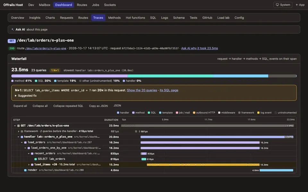Click the Expand all button
This screenshot has height=192, width=308.
(20, 106)
